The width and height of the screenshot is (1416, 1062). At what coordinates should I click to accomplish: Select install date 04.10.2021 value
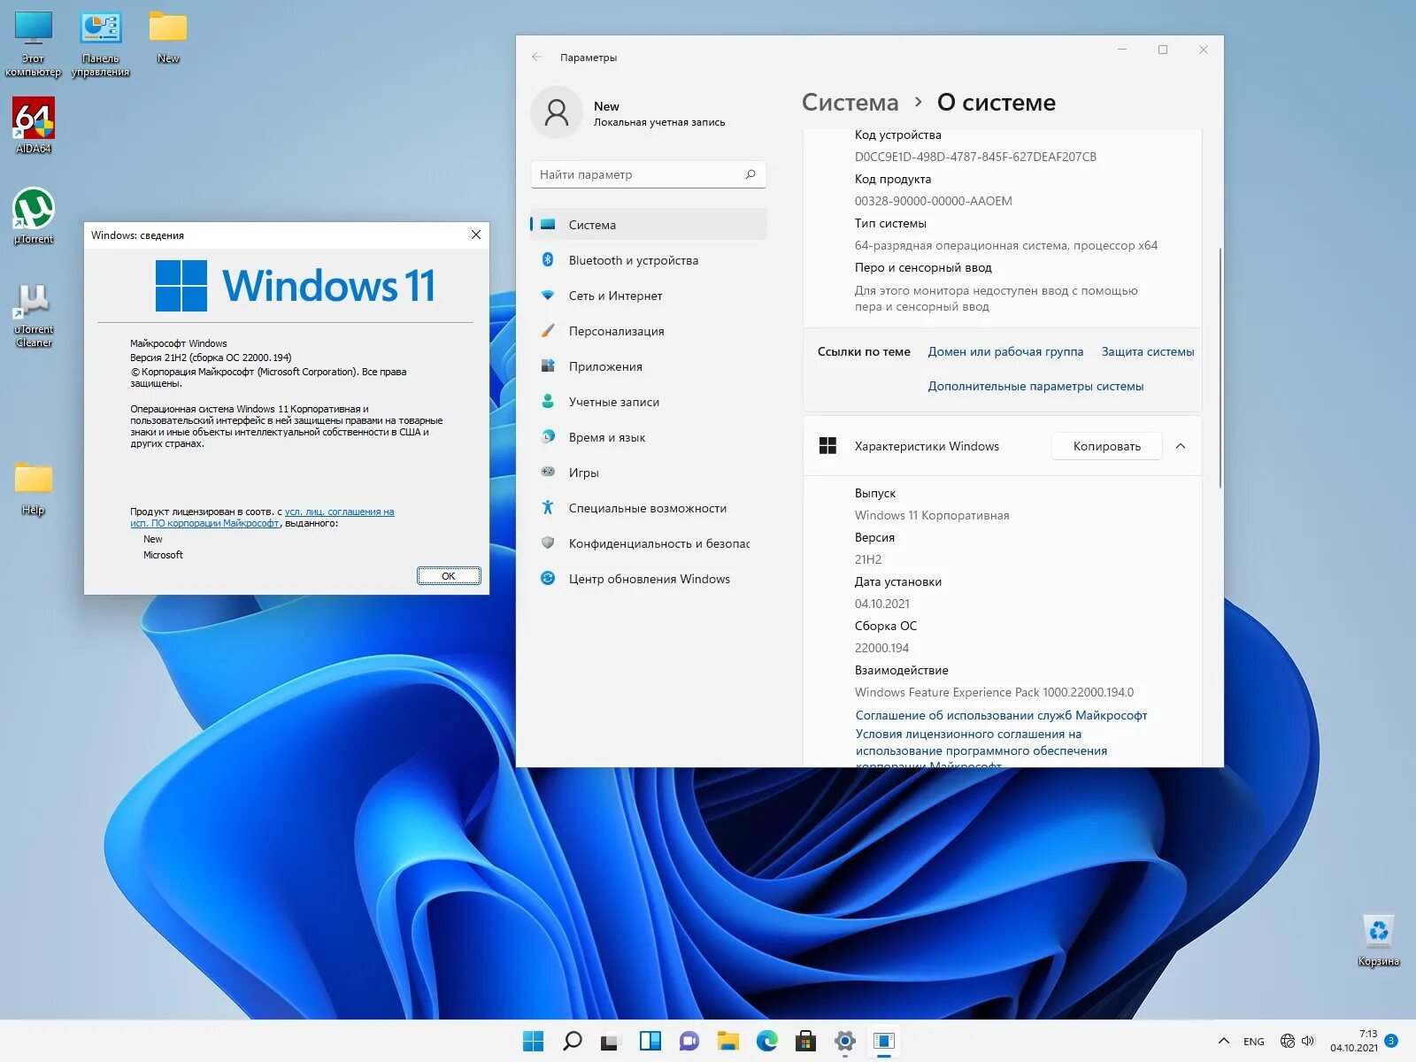click(x=881, y=604)
